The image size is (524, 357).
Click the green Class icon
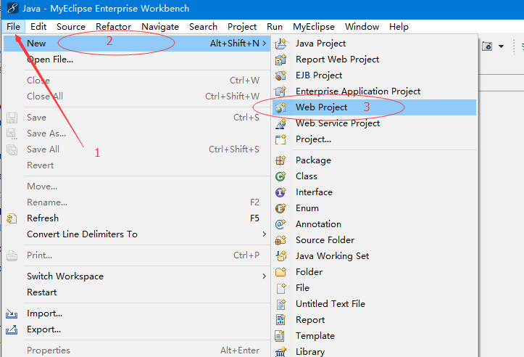[x=280, y=176]
